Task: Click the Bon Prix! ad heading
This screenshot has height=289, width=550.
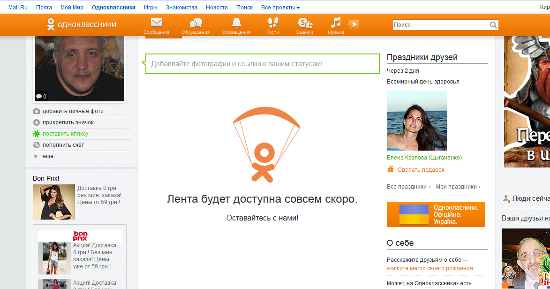Action: tap(46, 178)
